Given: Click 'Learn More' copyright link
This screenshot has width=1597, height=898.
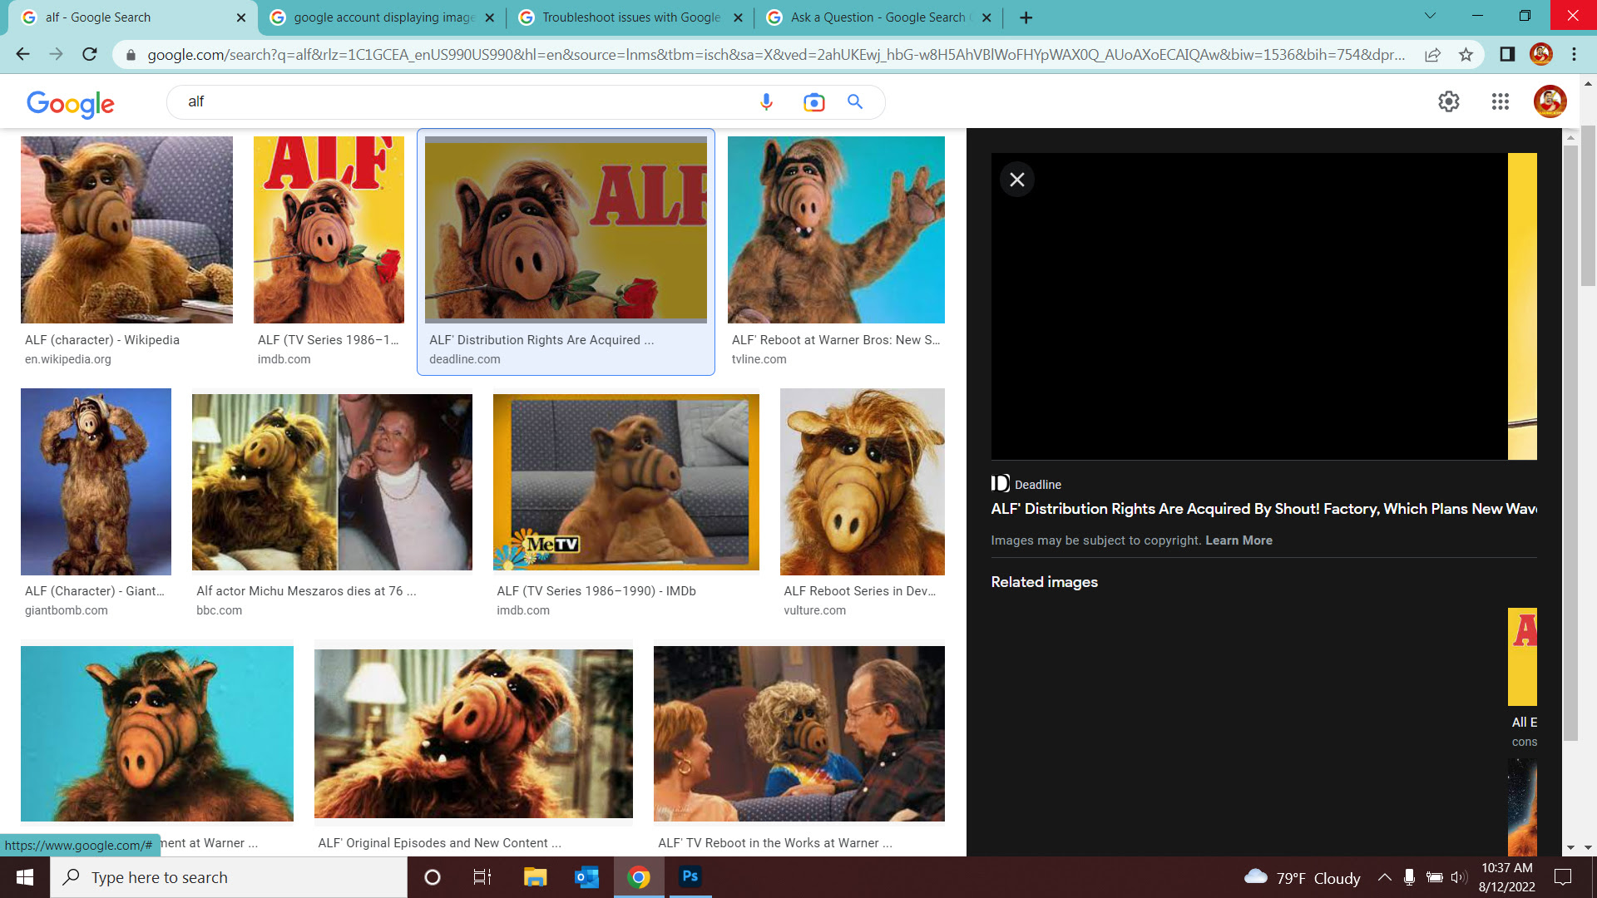Looking at the screenshot, I should [x=1239, y=540].
